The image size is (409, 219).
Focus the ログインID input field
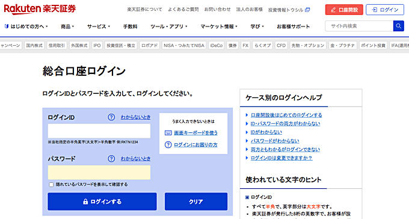pos(99,131)
